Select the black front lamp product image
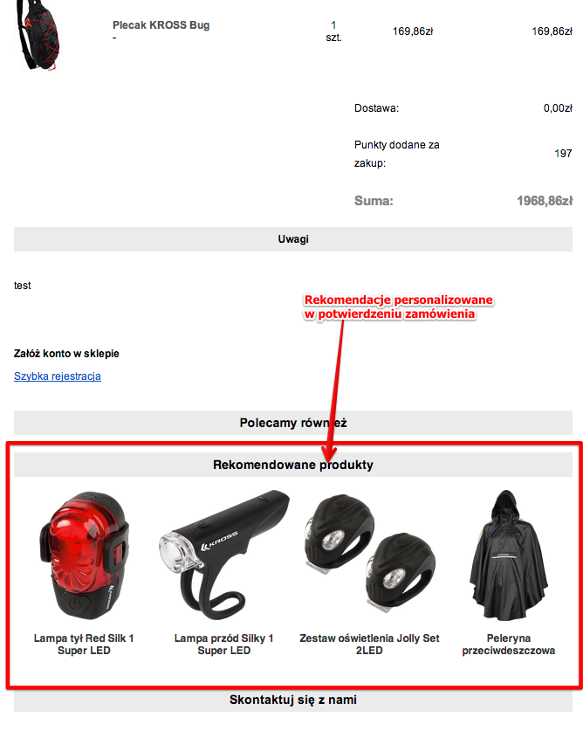583x738 pixels. tap(223, 555)
